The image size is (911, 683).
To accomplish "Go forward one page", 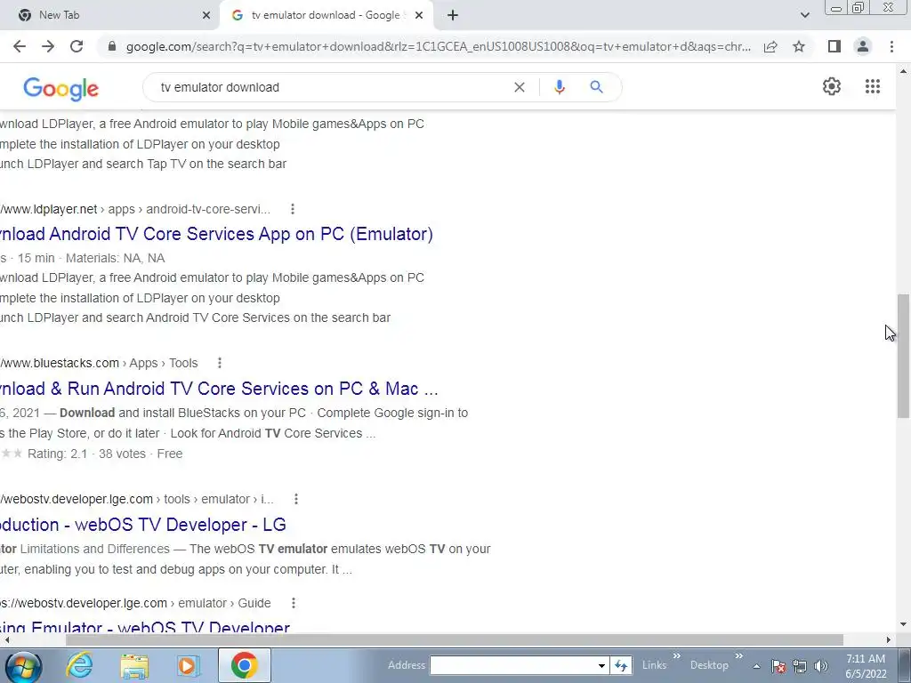I will click(x=48, y=46).
